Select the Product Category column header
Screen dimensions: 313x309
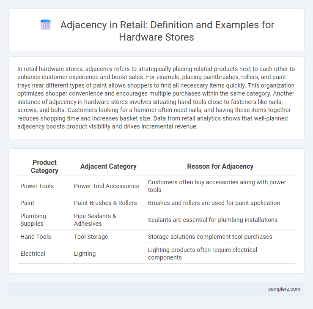point(44,167)
